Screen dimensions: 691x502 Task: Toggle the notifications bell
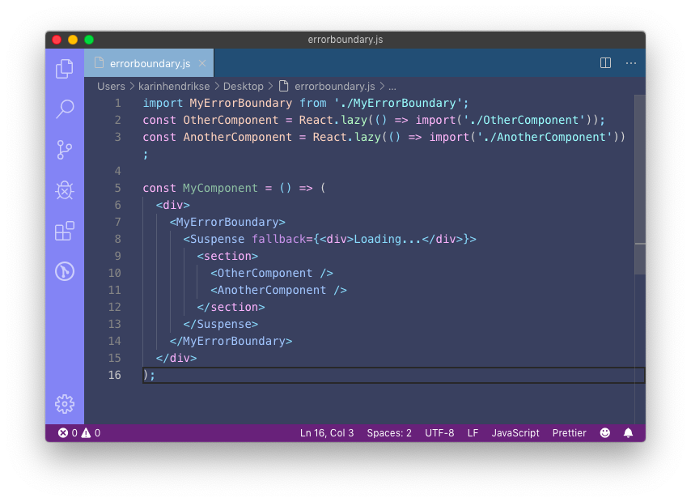click(628, 432)
